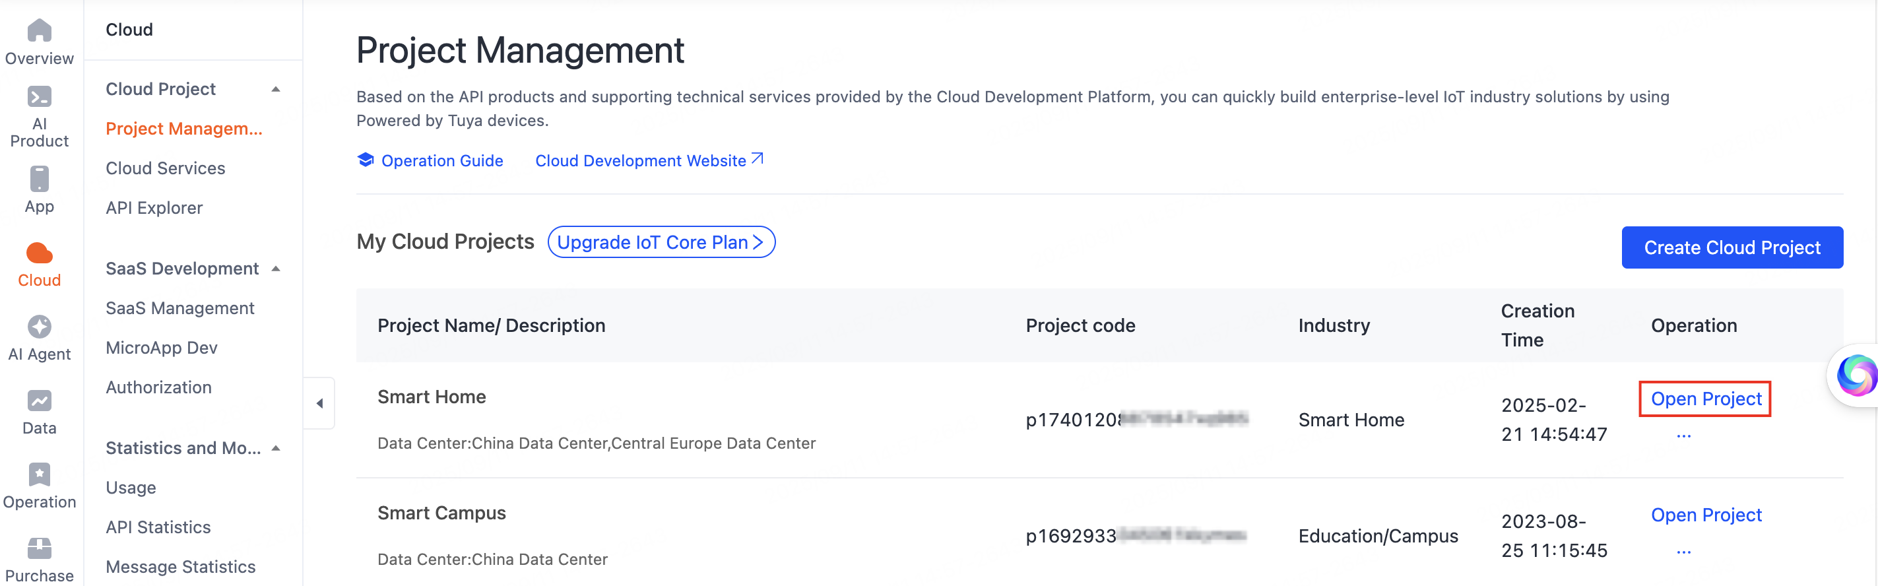
Task: Collapse the Statistics and Mo... section
Action: pos(276,448)
